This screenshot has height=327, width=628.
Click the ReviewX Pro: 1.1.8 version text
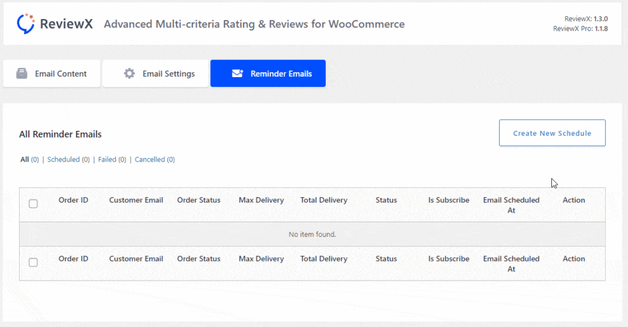coord(580,29)
